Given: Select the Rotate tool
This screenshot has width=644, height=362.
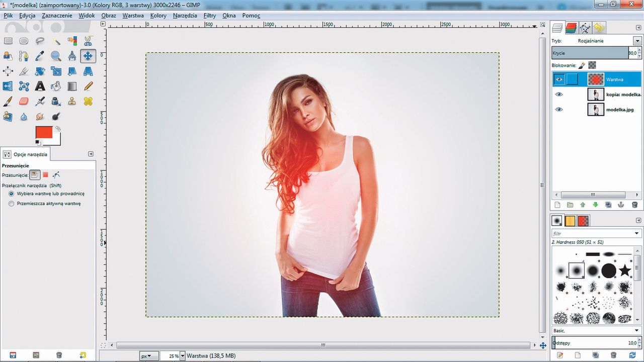Looking at the screenshot, I should point(40,71).
